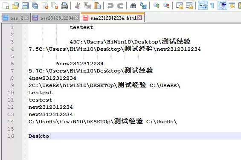This screenshot has width=241, height=160.
Task: Click the Close All documents icon
Action: tap(55, 6)
